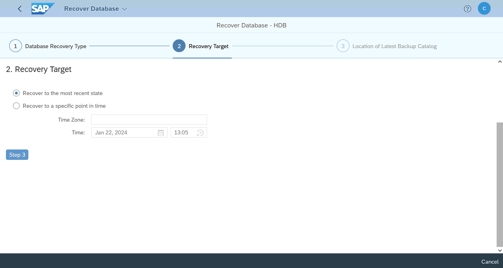Cancel the recovery wizard

coord(489,262)
